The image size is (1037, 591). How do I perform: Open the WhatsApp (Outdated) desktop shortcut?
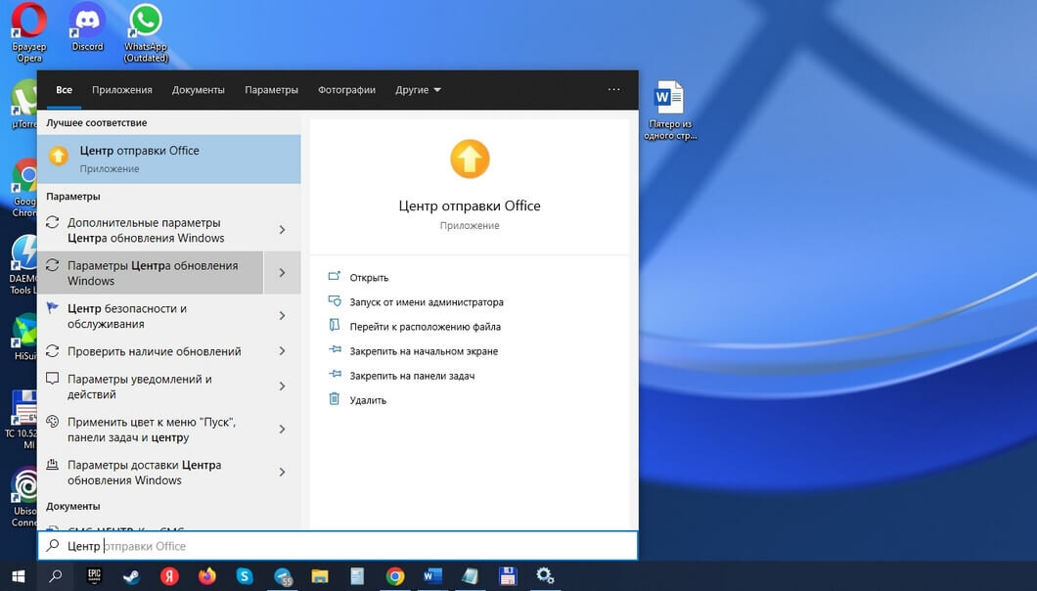[146, 32]
